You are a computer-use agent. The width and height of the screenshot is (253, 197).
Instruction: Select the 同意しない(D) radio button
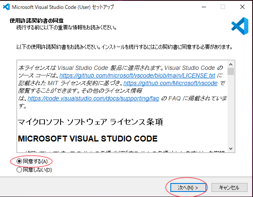pyautogui.click(x=19, y=170)
